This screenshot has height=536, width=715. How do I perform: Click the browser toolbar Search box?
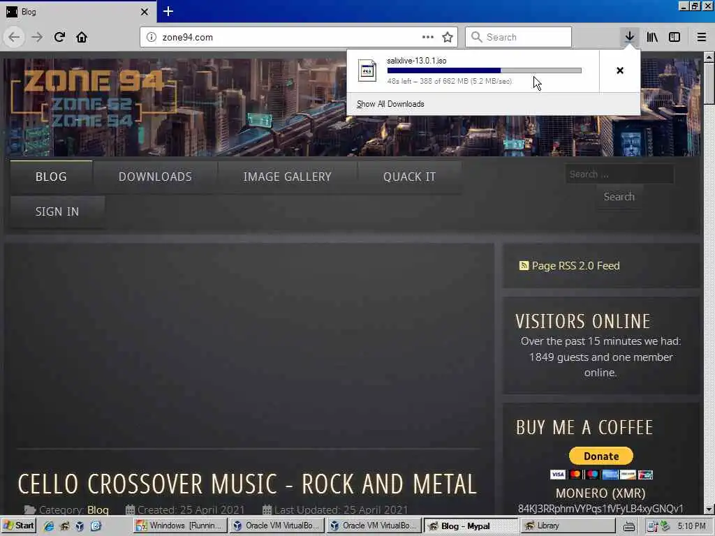518,37
